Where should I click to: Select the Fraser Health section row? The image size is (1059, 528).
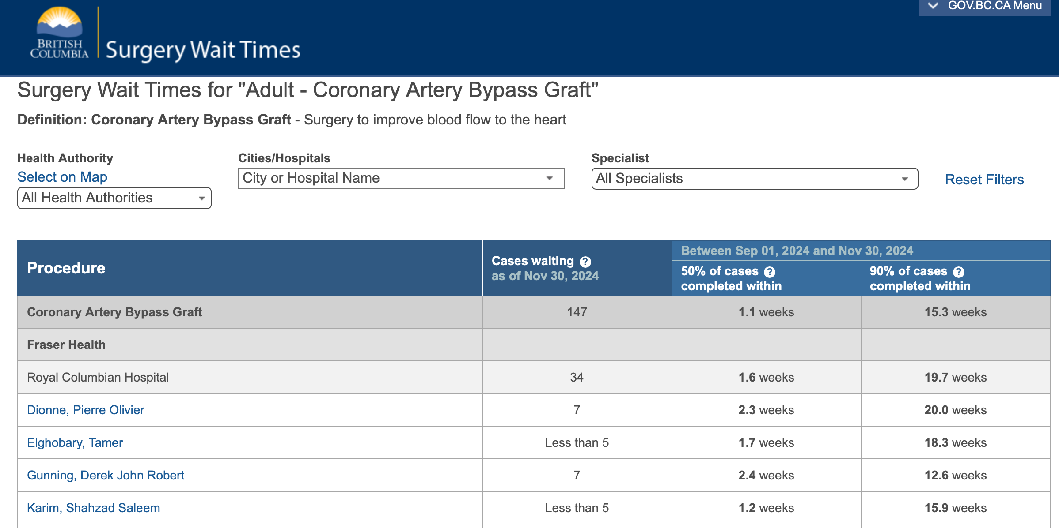(x=66, y=345)
